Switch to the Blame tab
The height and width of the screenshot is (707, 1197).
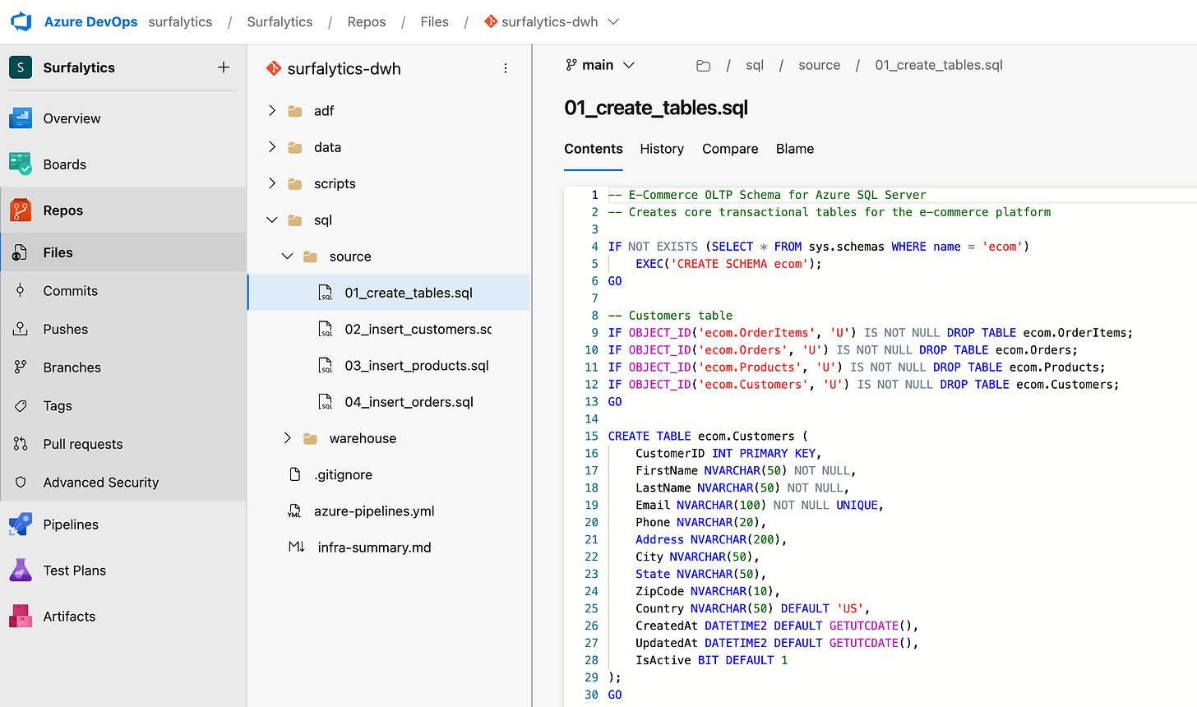pos(794,149)
